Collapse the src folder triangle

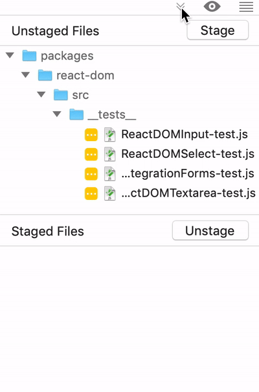tap(41, 94)
